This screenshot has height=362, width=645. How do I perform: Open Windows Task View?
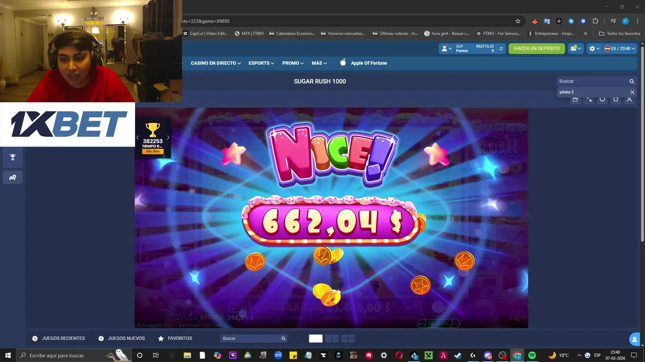pyautogui.click(x=155, y=355)
